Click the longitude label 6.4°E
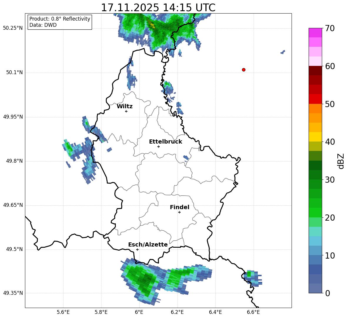 coord(215,312)
